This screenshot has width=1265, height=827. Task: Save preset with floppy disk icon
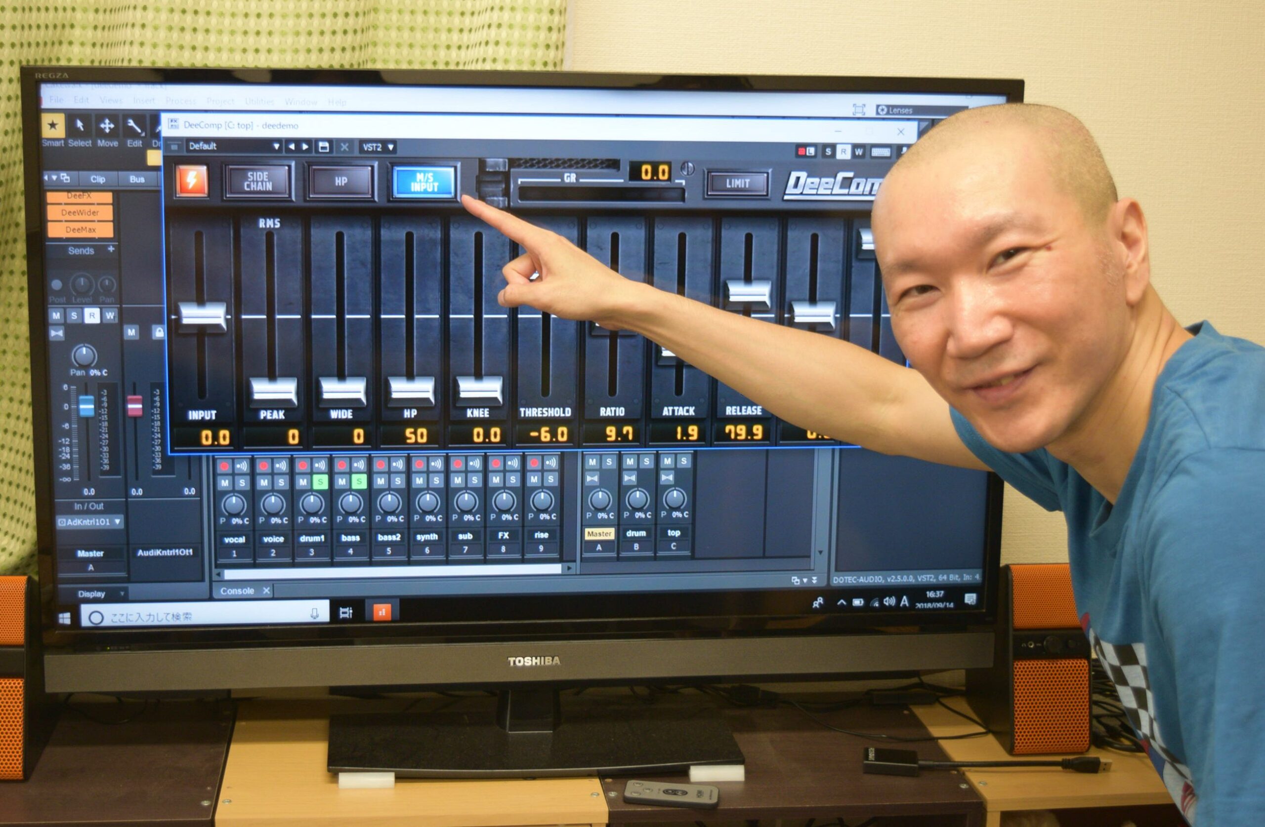point(323,147)
